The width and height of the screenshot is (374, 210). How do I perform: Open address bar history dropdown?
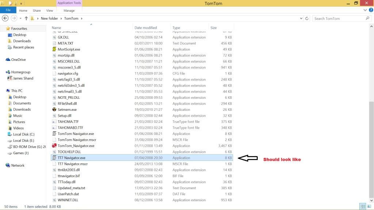coord(301,18)
